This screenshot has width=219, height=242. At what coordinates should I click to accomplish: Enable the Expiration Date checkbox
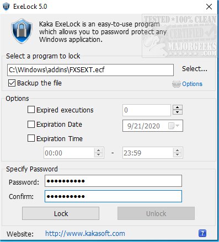(x=31, y=124)
